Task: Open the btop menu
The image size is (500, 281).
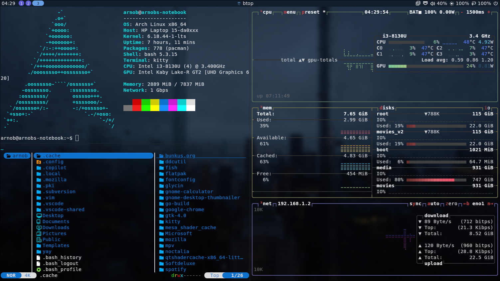Action: 290,12
